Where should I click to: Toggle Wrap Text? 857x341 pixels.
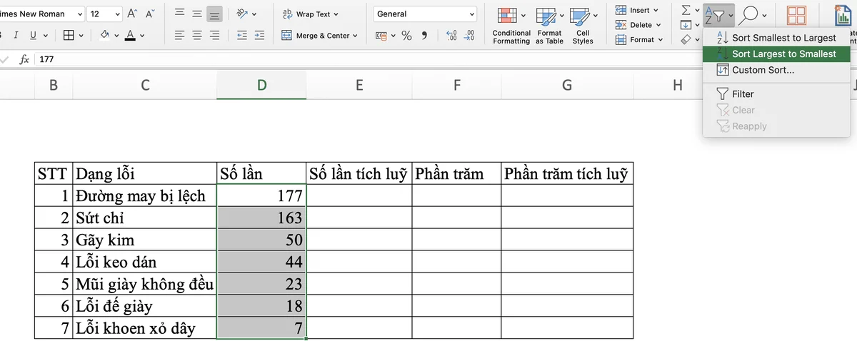pyautogui.click(x=307, y=14)
